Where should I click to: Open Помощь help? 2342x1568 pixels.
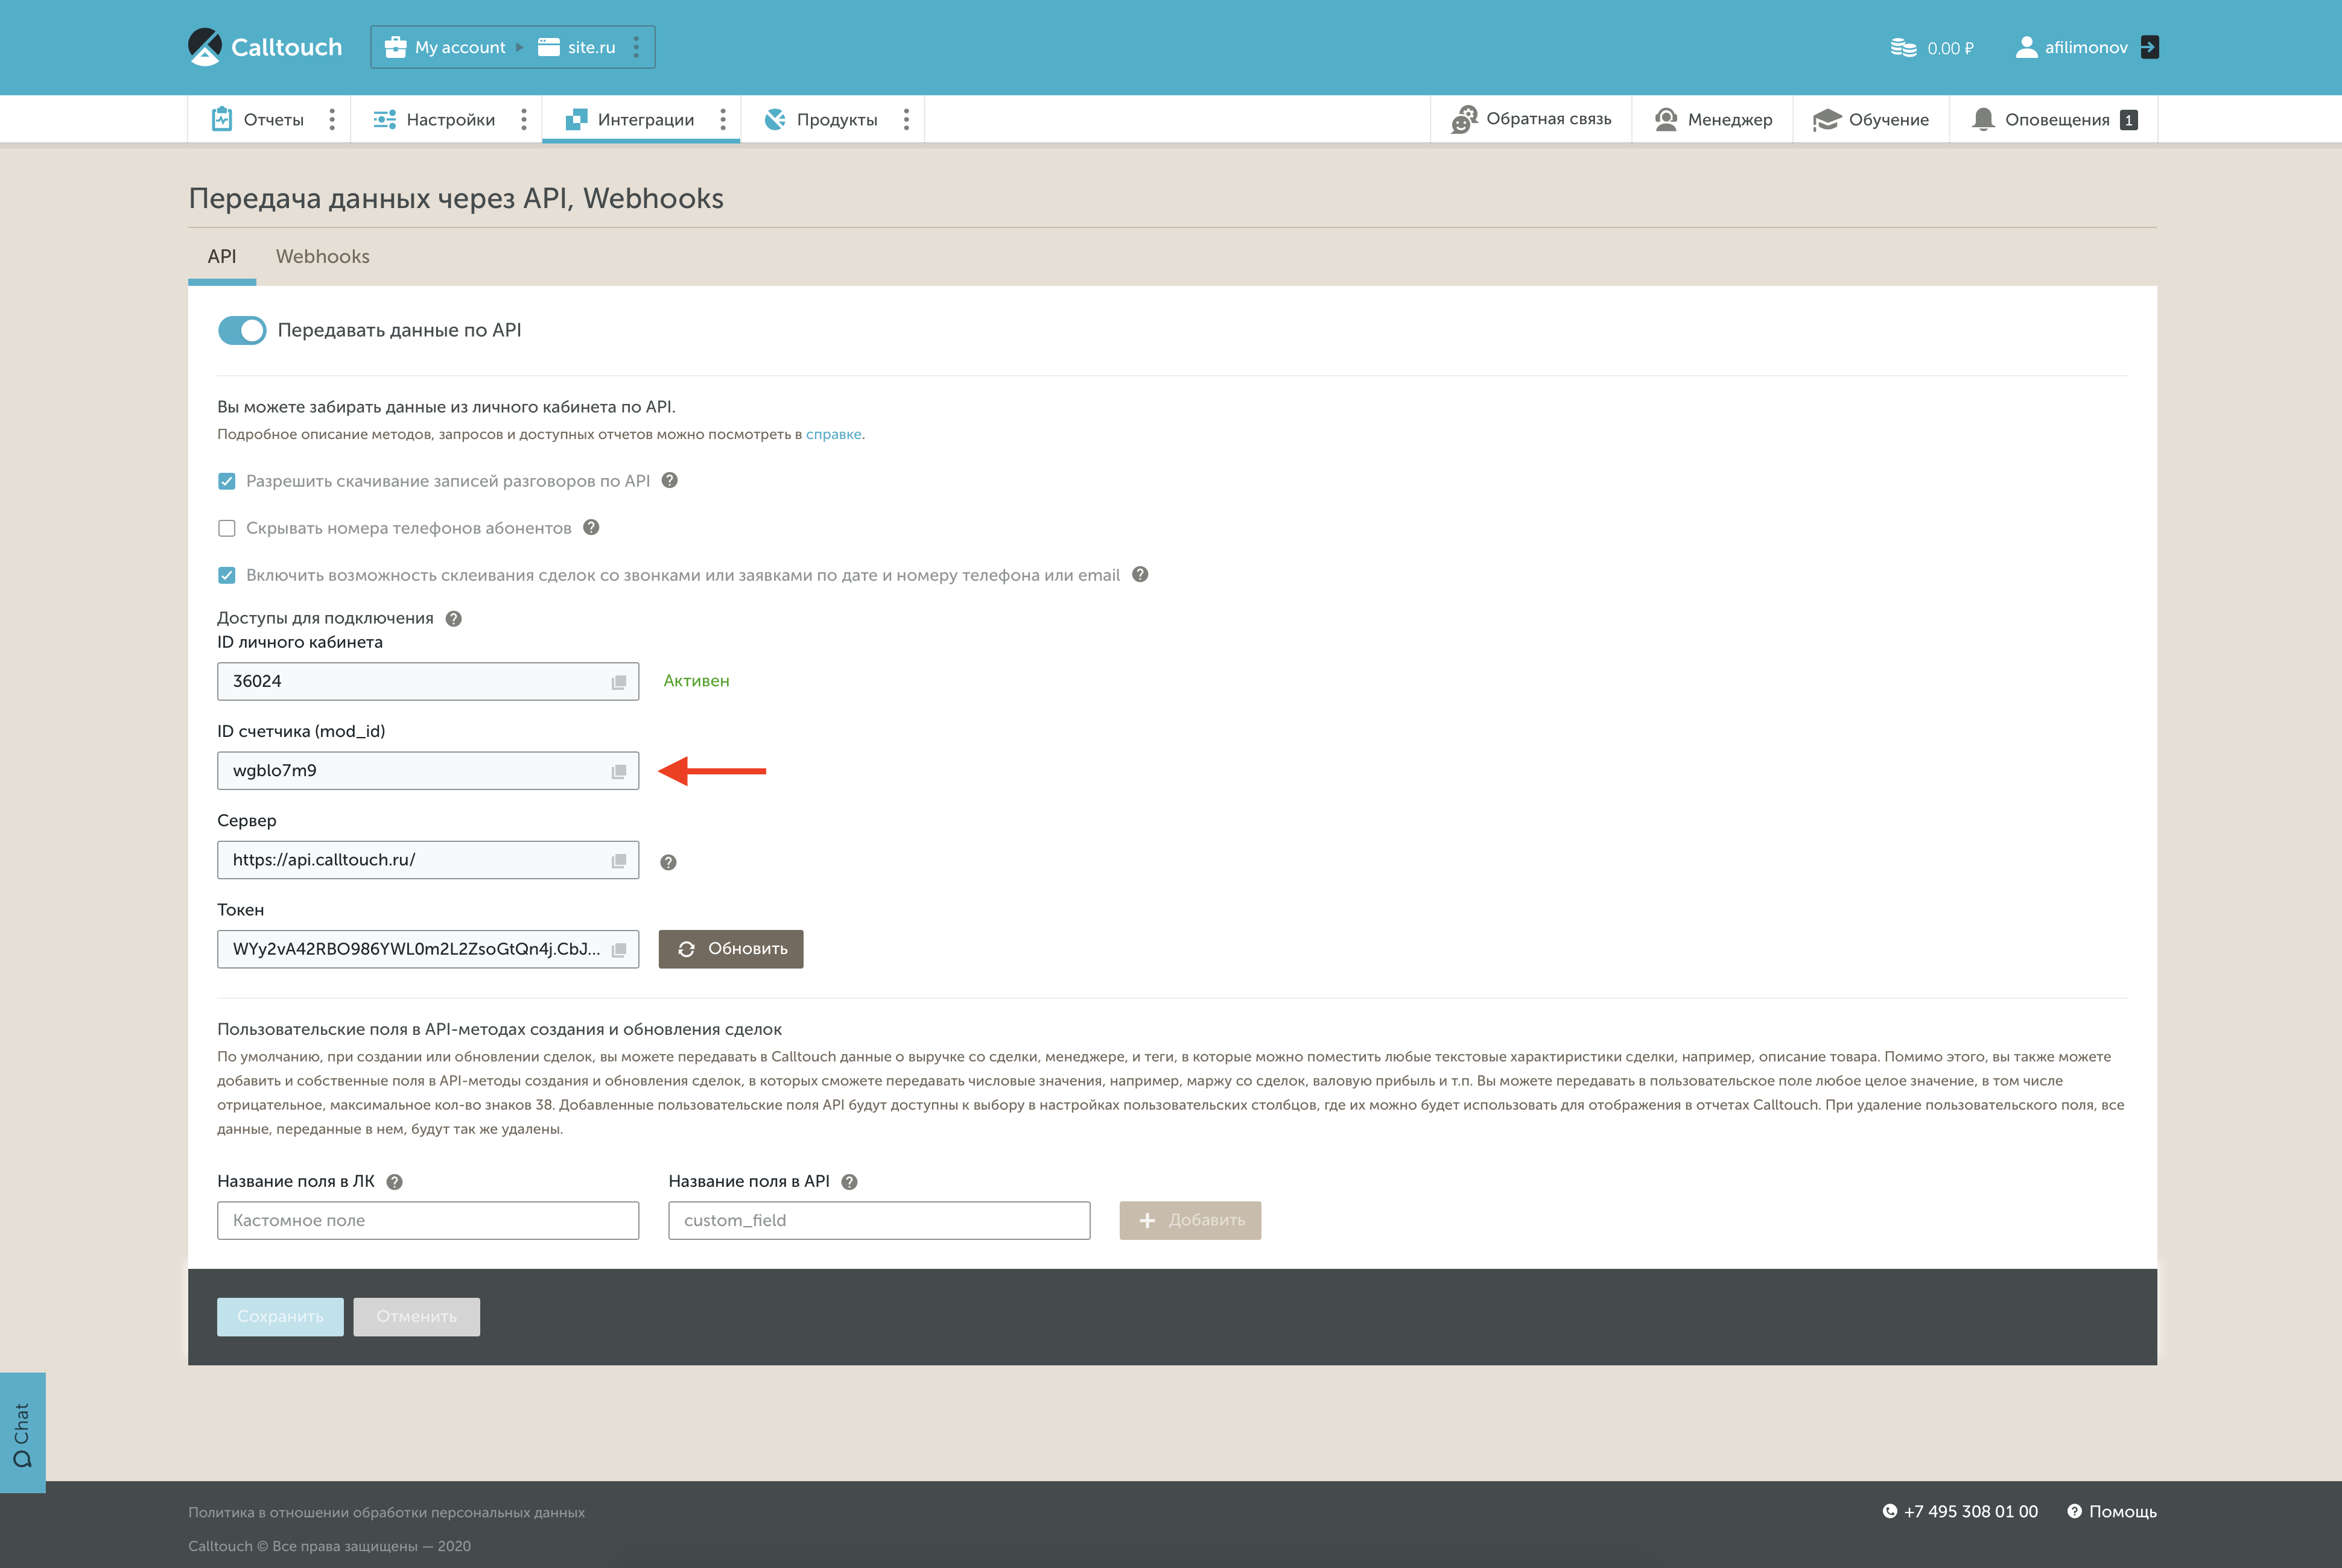(2112, 1511)
